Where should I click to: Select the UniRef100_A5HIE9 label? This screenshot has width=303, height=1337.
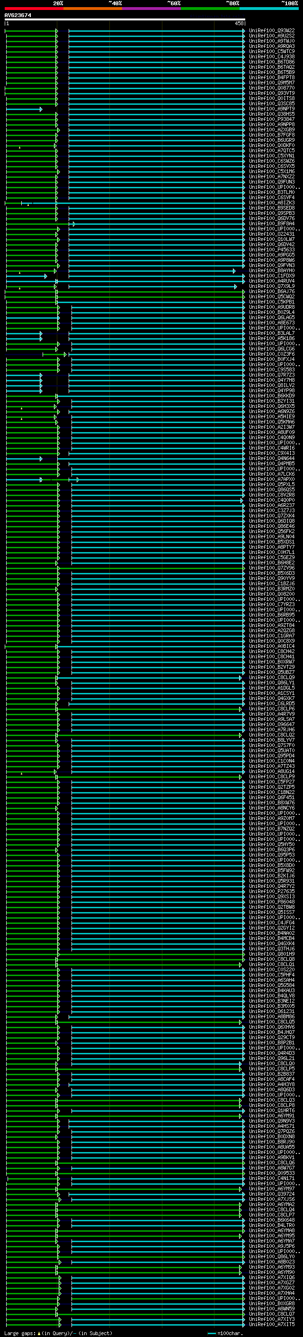point(272,417)
